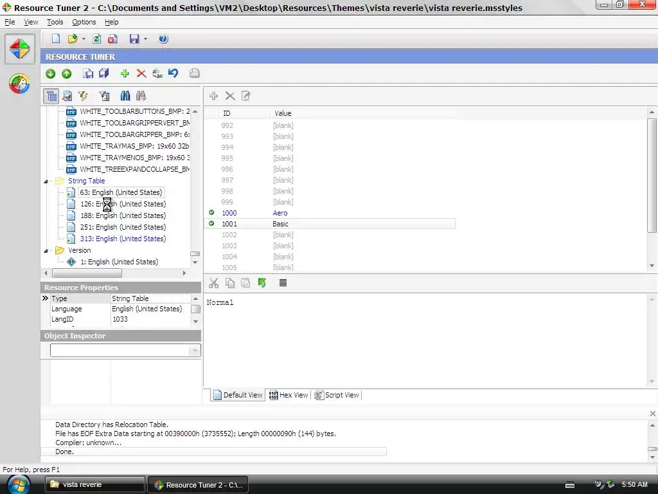Expand the open file dropdown arrow

[x=84, y=39]
